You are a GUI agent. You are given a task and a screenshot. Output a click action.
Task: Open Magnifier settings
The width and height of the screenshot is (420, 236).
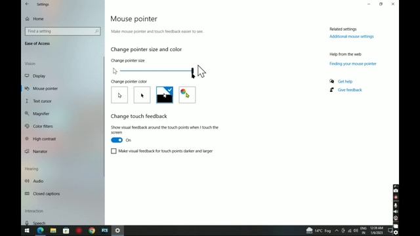pos(41,113)
